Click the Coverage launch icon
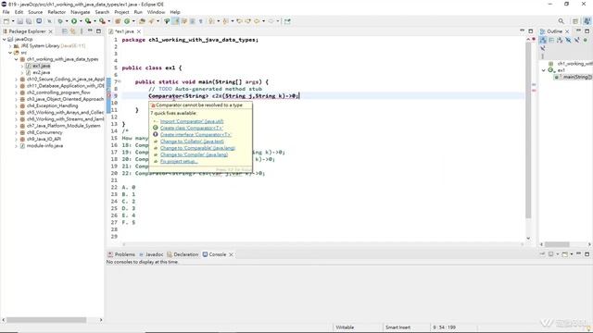593x333 pixels. 88,21
